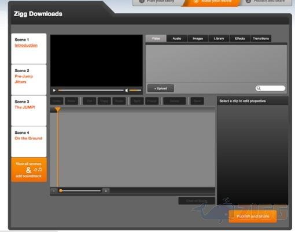
Task: Open the Library tab
Action: point(219,39)
